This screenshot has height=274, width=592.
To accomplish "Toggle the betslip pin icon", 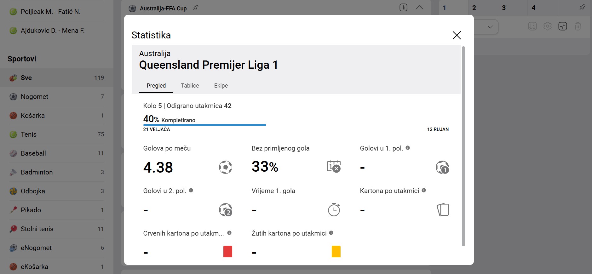I will (582, 7).
